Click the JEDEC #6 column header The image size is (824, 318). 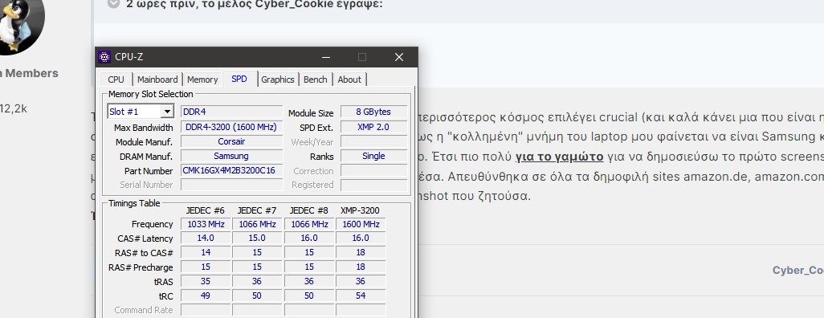click(206, 210)
